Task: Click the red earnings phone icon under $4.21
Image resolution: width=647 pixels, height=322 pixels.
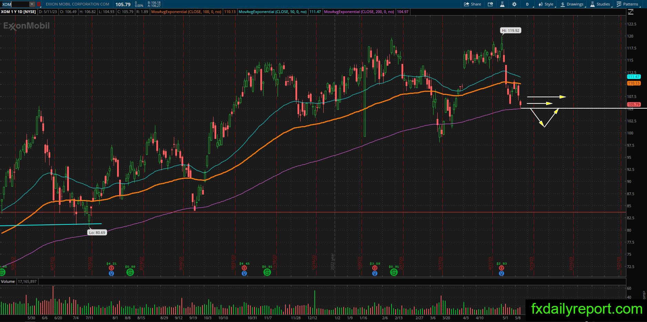Action: pos(111,268)
